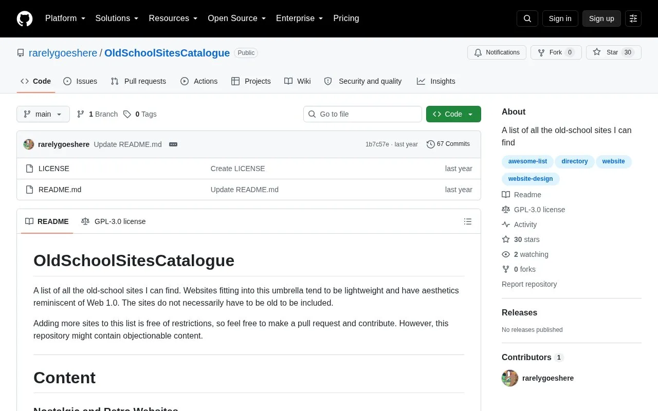Expand the Platform menu

pos(65,18)
